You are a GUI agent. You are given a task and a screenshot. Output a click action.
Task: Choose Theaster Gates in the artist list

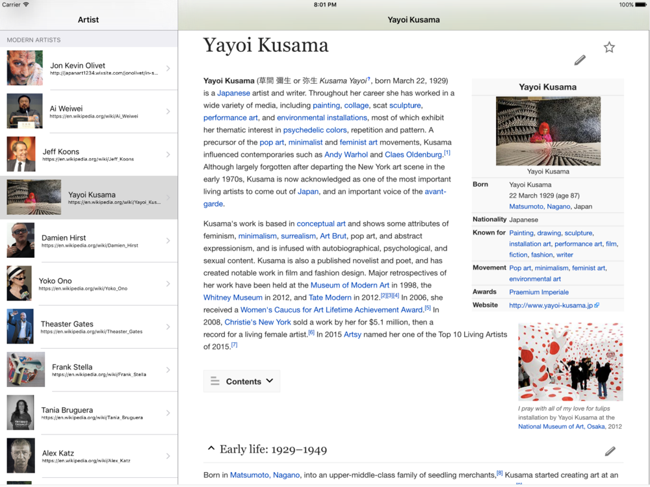[88, 327]
